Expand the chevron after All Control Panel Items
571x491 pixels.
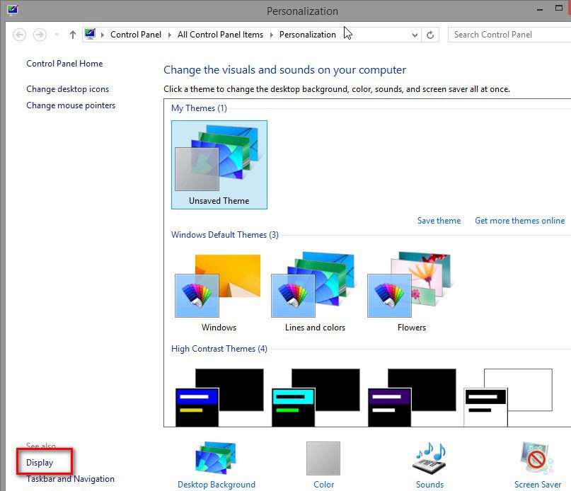coord(271,35)
